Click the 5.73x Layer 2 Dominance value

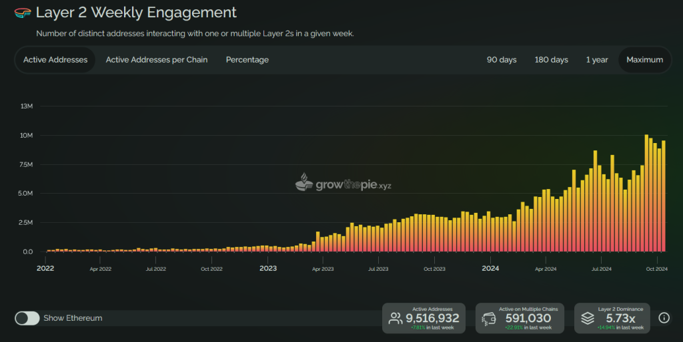[620, 319]
